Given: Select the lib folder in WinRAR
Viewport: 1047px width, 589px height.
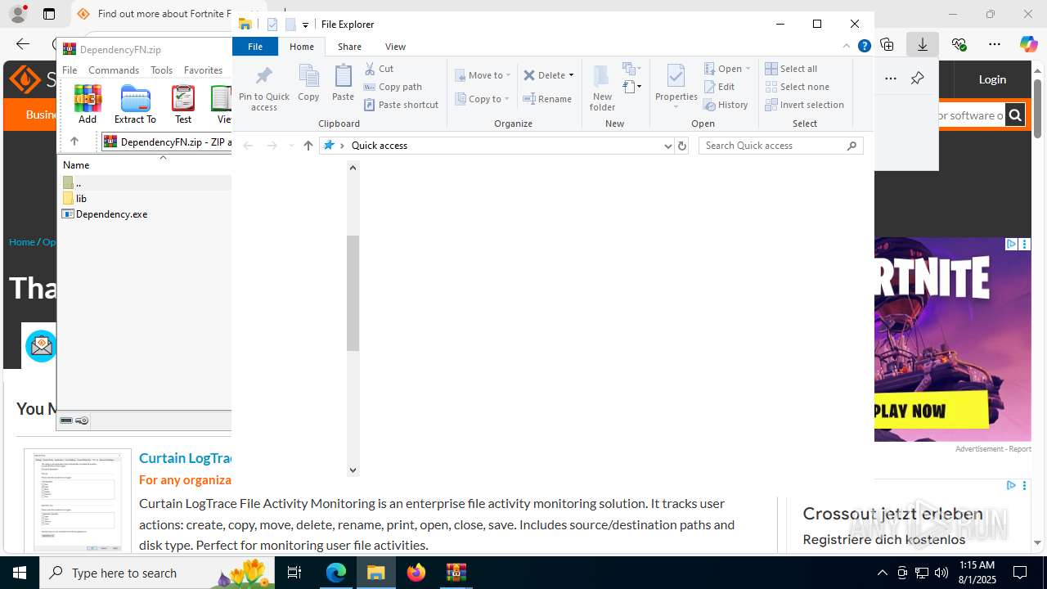Looking at the screenshot, I should [81, 199].
